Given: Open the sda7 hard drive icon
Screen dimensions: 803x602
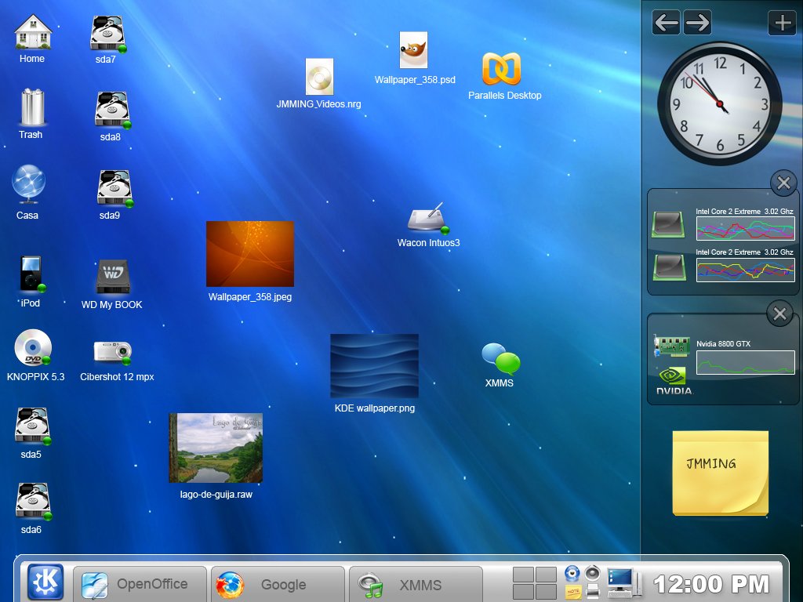Looking at the screenshot, I should click(x=107, y=34).
